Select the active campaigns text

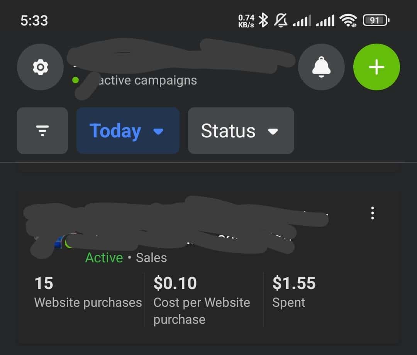[x=147, y=80]
